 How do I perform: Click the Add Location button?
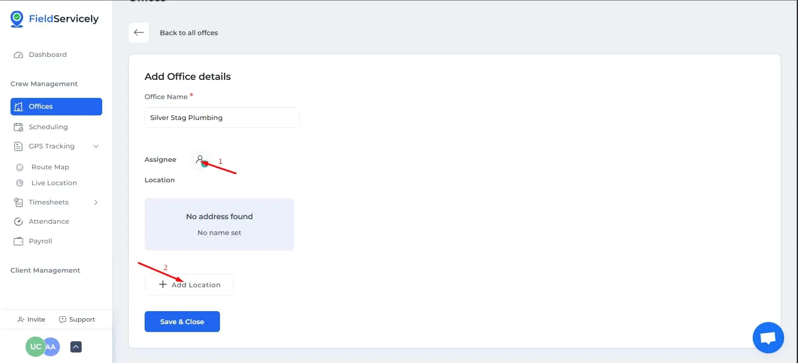pyautogui.click(x=189, y=285)
